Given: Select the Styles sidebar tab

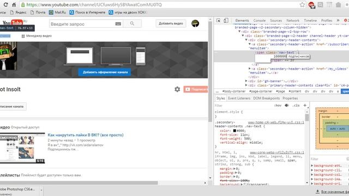Looking at the screenshot, I should (x=220, y=98).
